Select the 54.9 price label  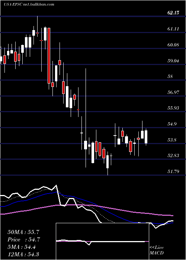point(172,124)
